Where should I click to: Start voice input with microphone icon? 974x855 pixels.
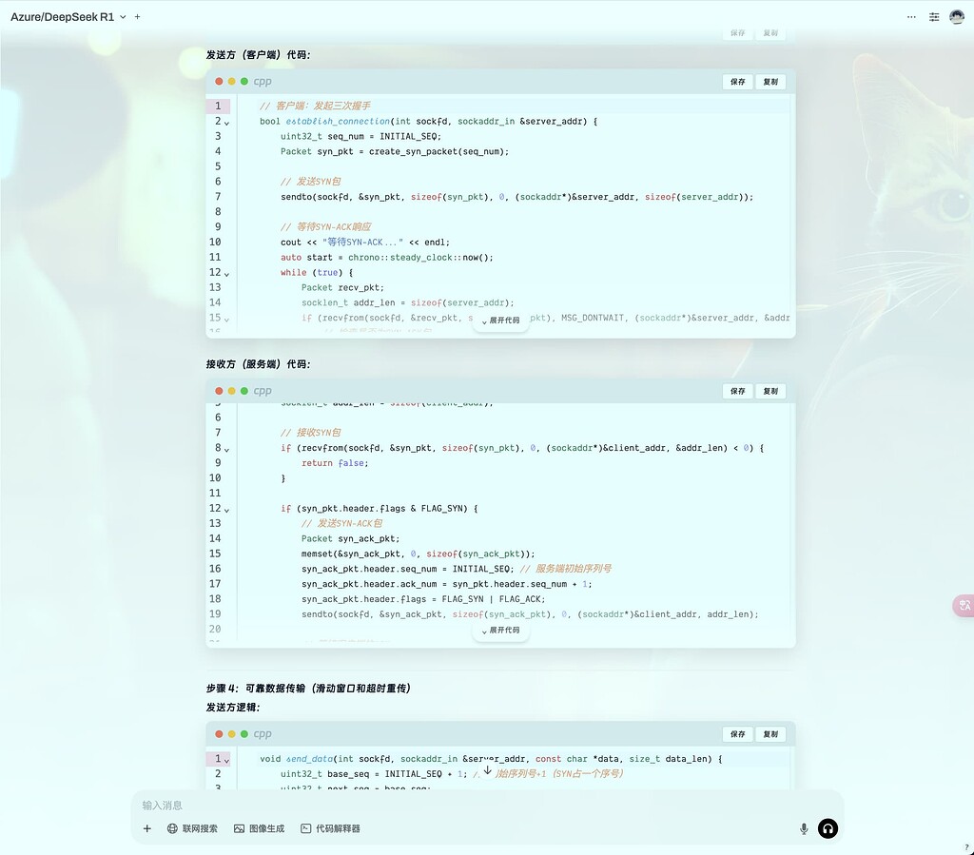[804, 828]
